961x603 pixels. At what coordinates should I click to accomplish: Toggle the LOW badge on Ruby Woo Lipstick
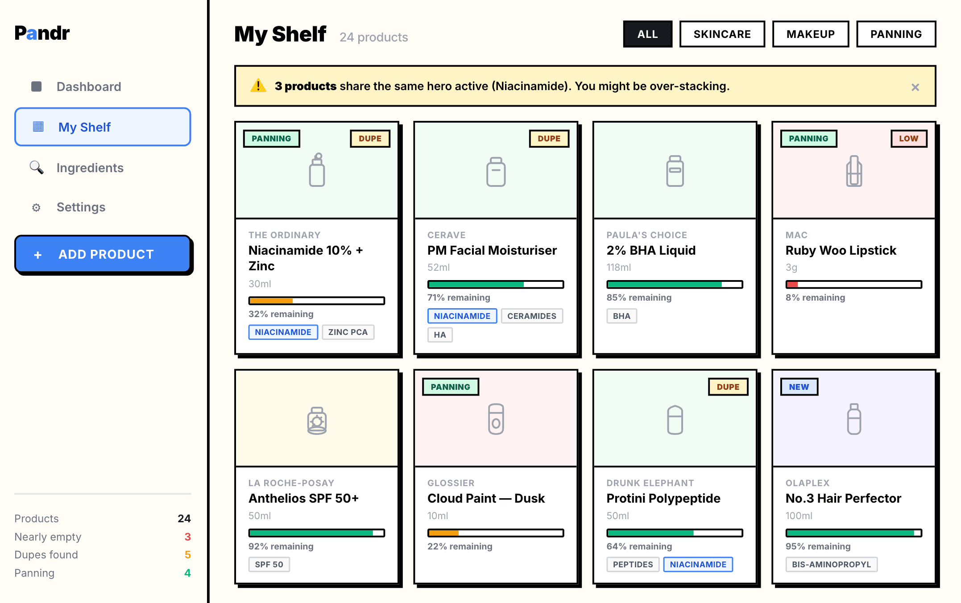tap(909, 138)
